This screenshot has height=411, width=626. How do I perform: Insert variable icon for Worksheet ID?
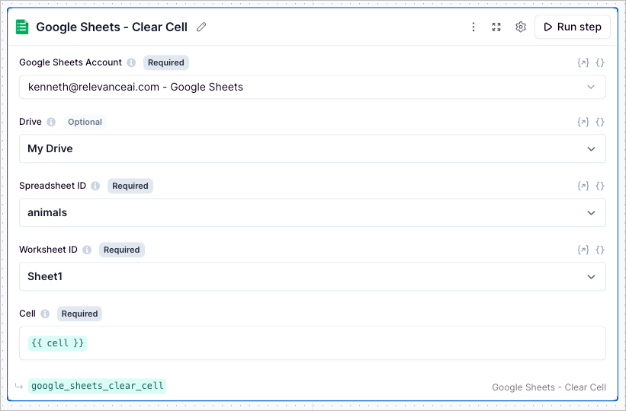pos(583,250)
